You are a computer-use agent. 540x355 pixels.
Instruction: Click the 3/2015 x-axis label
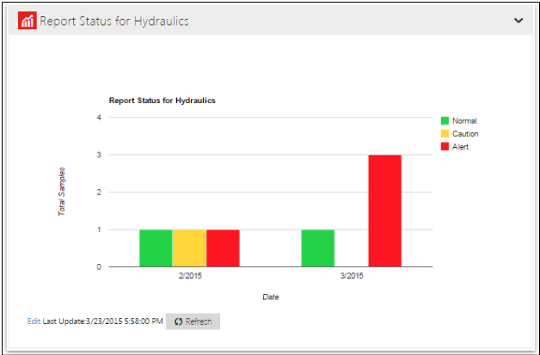352,276
